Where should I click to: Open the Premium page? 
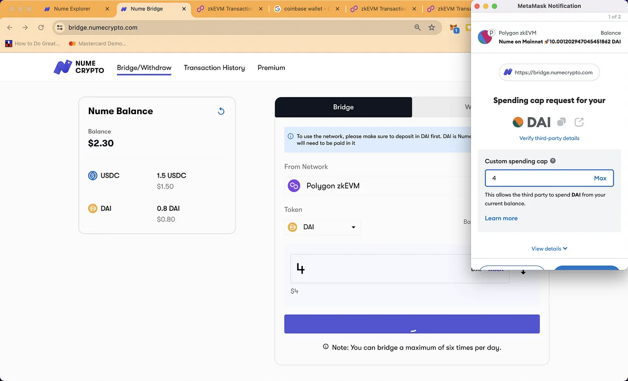coord(271,68)
